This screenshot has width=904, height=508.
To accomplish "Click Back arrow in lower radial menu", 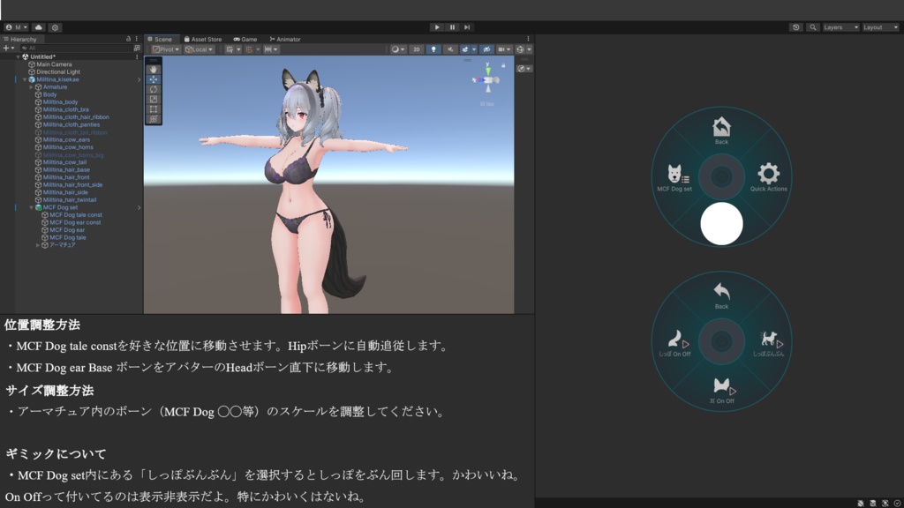I will coord(721,295).
